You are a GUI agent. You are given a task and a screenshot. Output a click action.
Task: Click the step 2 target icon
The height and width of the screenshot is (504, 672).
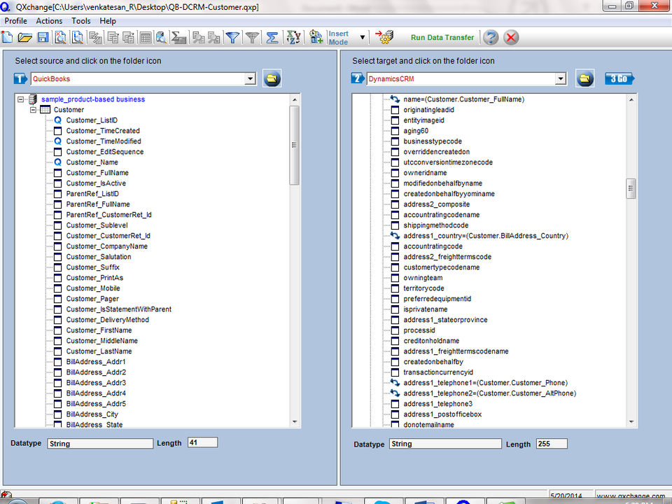coord(358,79)
